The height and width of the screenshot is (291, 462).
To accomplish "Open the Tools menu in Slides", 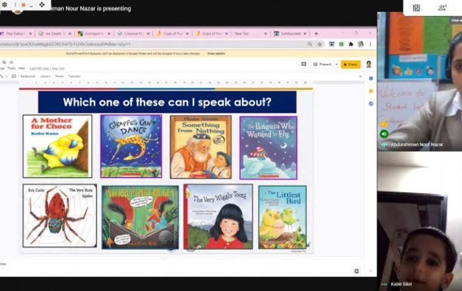I will tap(11, 68).
